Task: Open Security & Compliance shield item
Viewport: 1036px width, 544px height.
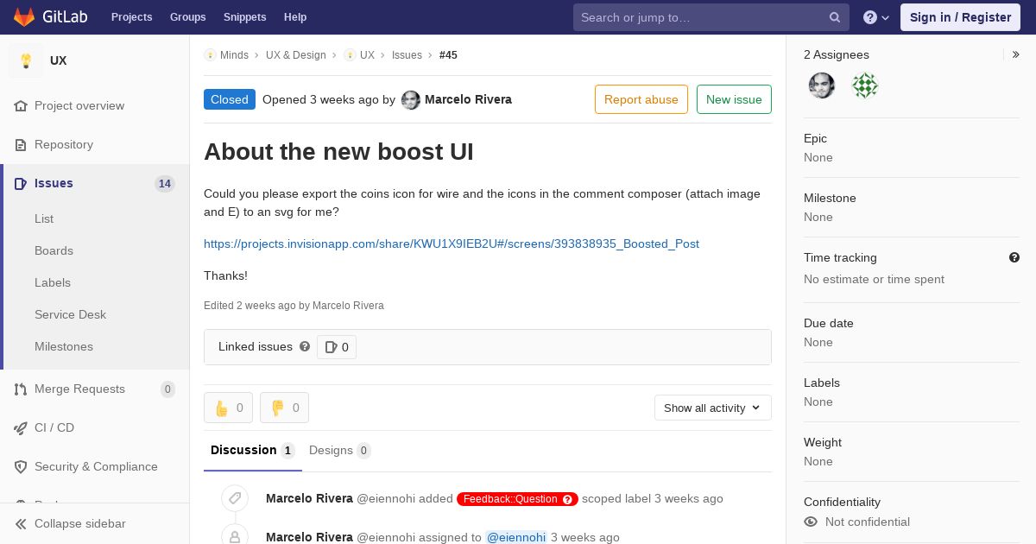Action: click(95, 466)
